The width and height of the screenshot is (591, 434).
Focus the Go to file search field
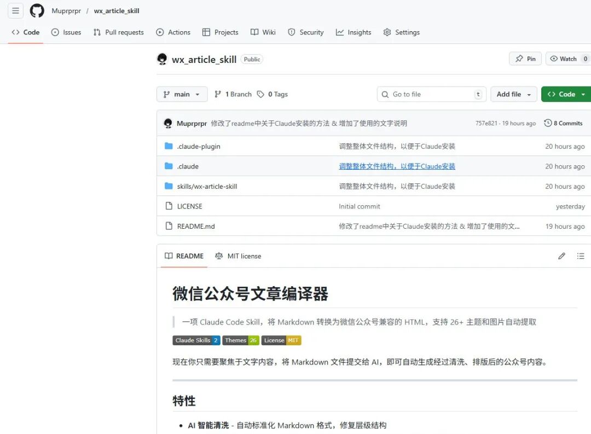coord(432,94)
